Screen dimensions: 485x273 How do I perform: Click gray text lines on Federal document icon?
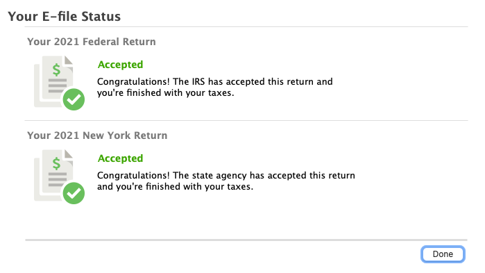58,85
